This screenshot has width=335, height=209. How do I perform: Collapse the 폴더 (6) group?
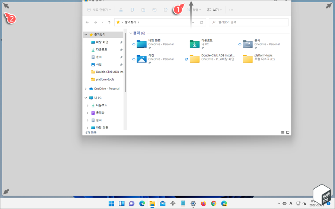click(131, 33)
